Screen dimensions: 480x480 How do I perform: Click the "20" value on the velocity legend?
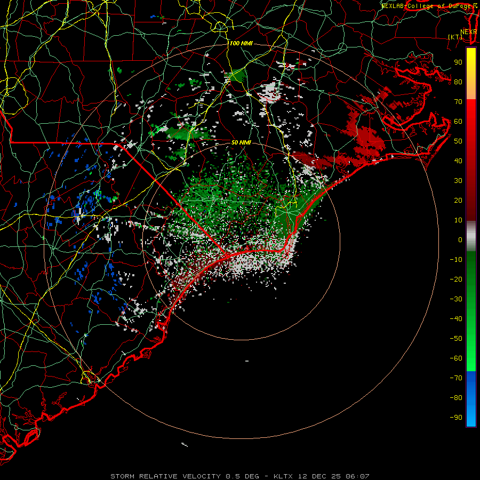pyautogui.click(x=458, y=200)
